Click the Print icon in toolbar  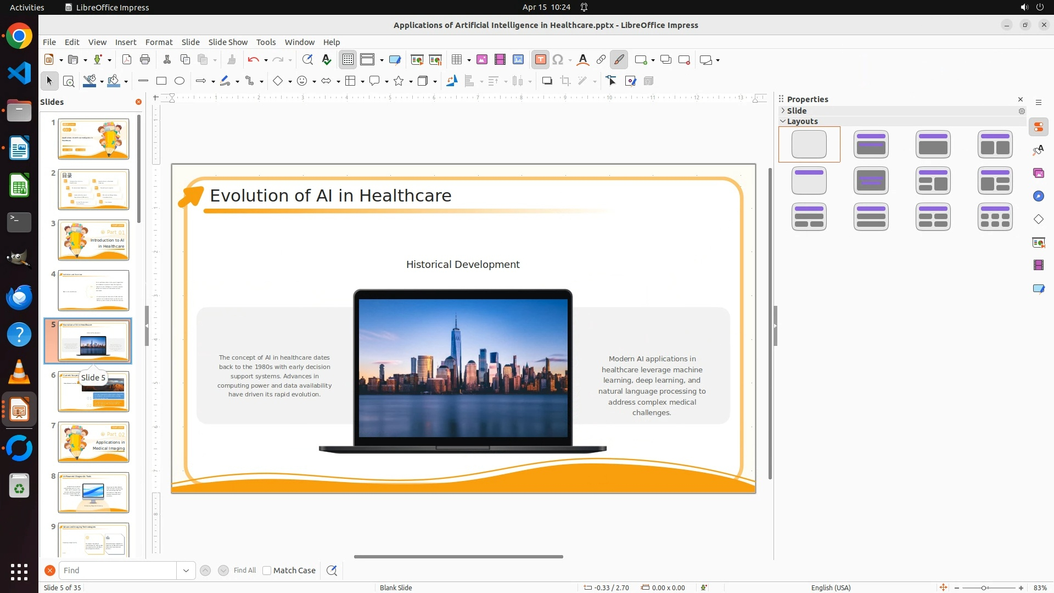pyautogui.click(x=145, y=60)
